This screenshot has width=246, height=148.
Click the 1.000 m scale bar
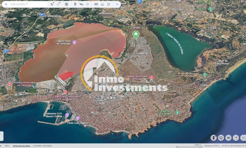(x=189, y=146)
